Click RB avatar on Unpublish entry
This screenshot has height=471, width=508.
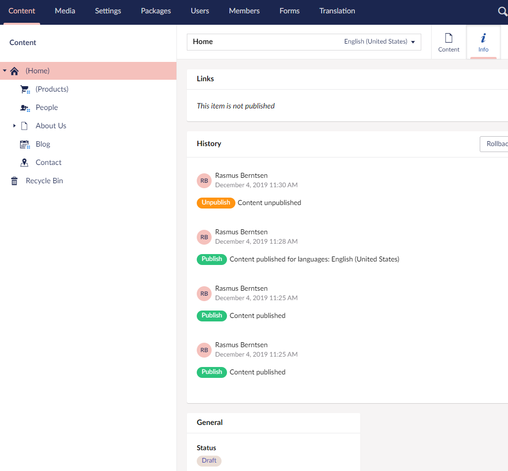[204, 181]
